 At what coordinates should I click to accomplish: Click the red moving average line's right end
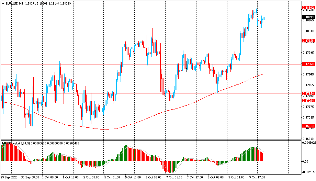pos(263,74)
